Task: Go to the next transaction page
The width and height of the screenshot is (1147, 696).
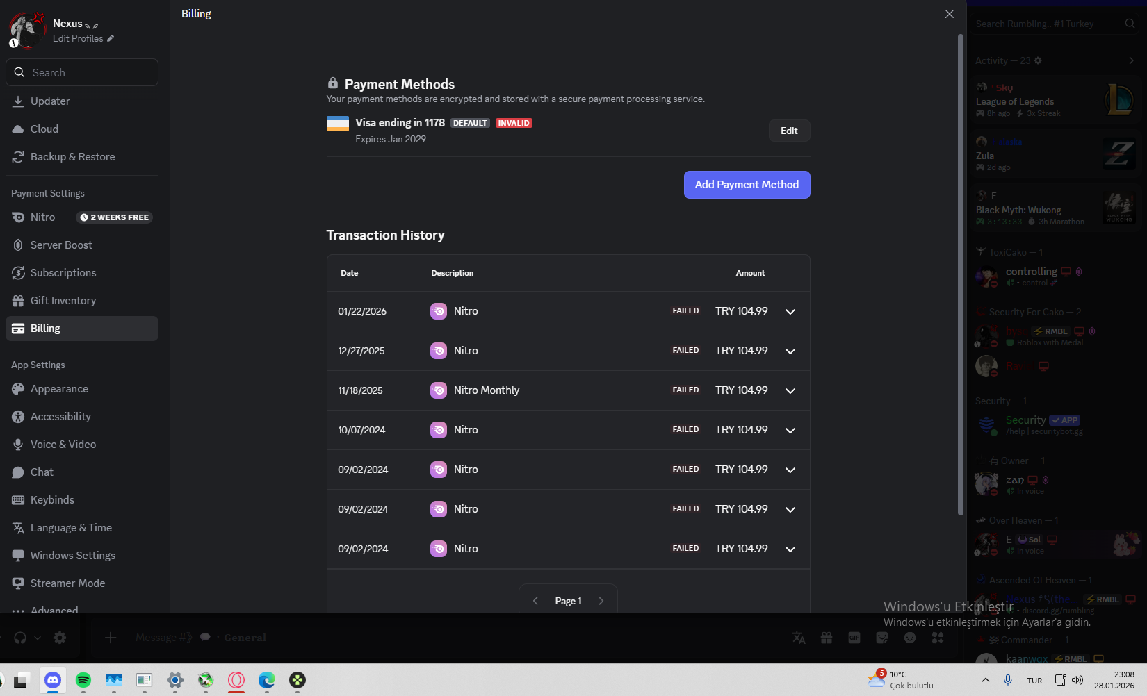Action: tap(601, 601)
